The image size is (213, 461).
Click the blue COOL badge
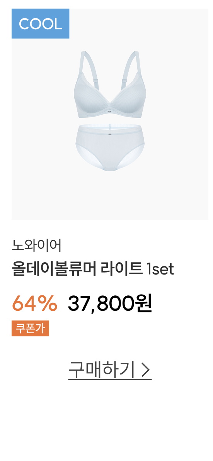[40, 24]
